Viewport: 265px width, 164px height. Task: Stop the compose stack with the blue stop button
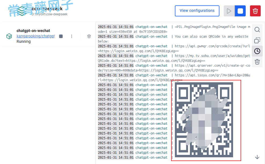pos(240,11)
